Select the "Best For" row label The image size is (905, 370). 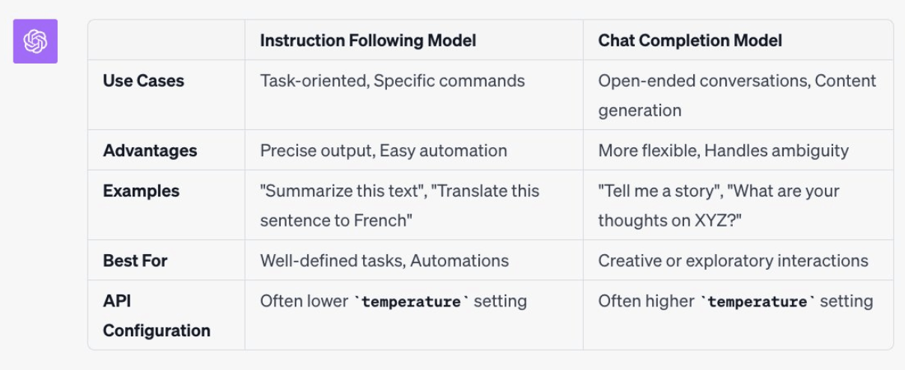click(x=135, y=261)
